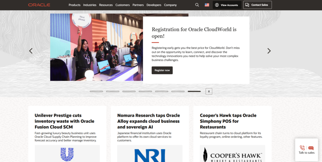The width and height of the screenshot is (322, 162).
Task: Expand the Industries menu
Action: (90, 5)
